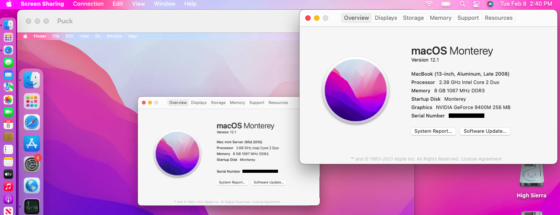
Task: Click the "Puck" window title
Action: click(65, 21)
